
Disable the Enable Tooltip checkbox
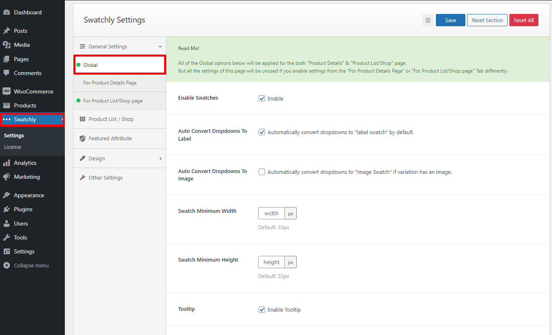pyautogui.click(x=262, y=310)
